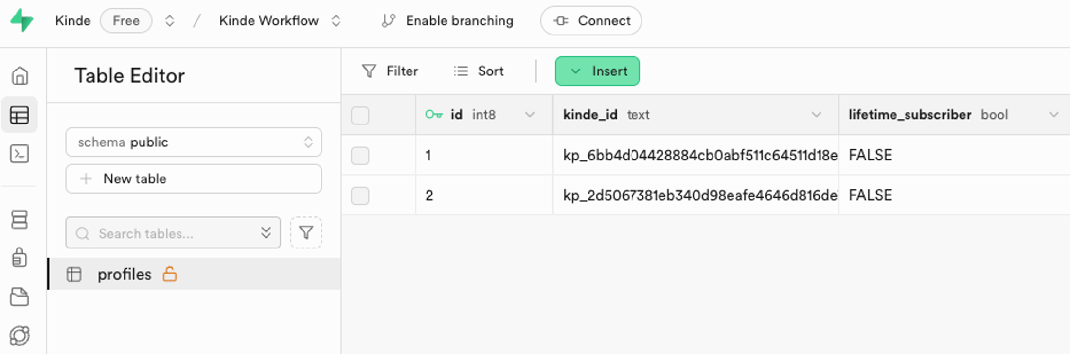Image resolution: width=1070 pixels, height=354 pixels.
Task: Open the Kinde Workflow project switcher
Action: pos(336,21)
